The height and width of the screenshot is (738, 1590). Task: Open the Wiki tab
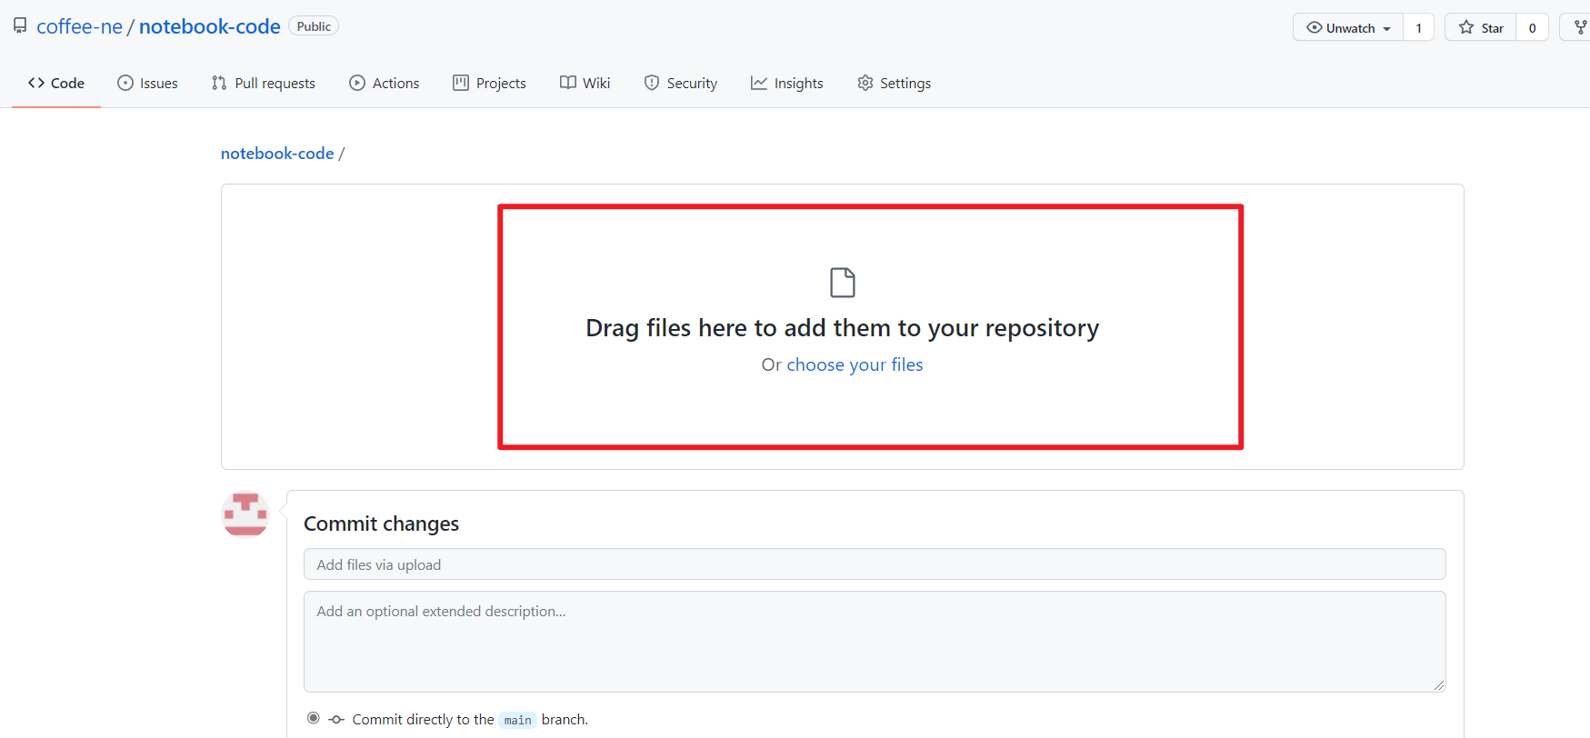[x=585, y=83]
